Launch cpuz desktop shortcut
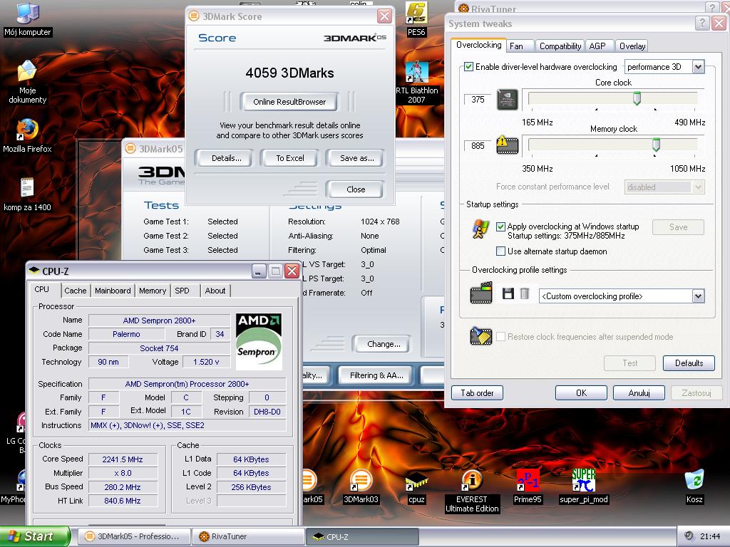 click(x=416, y=487)
